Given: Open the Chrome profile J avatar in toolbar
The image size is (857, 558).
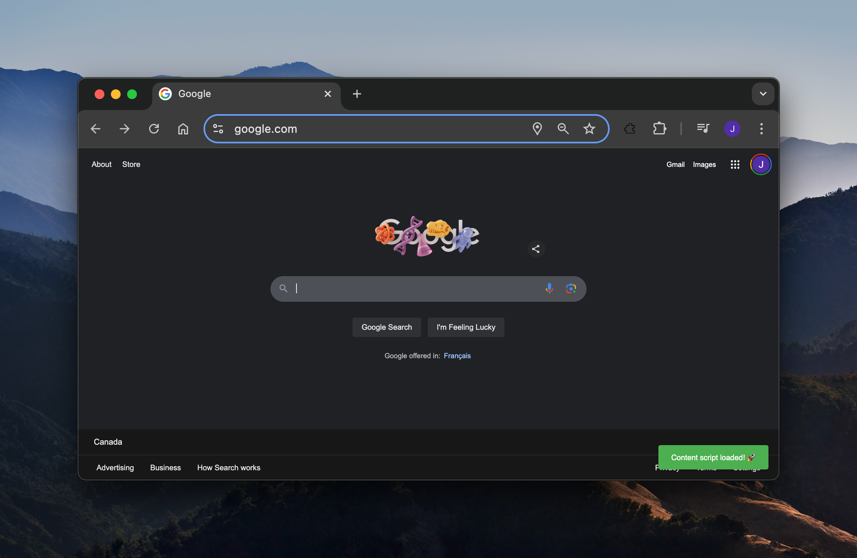Looking at the screenshot, I should tap(732, 129).
